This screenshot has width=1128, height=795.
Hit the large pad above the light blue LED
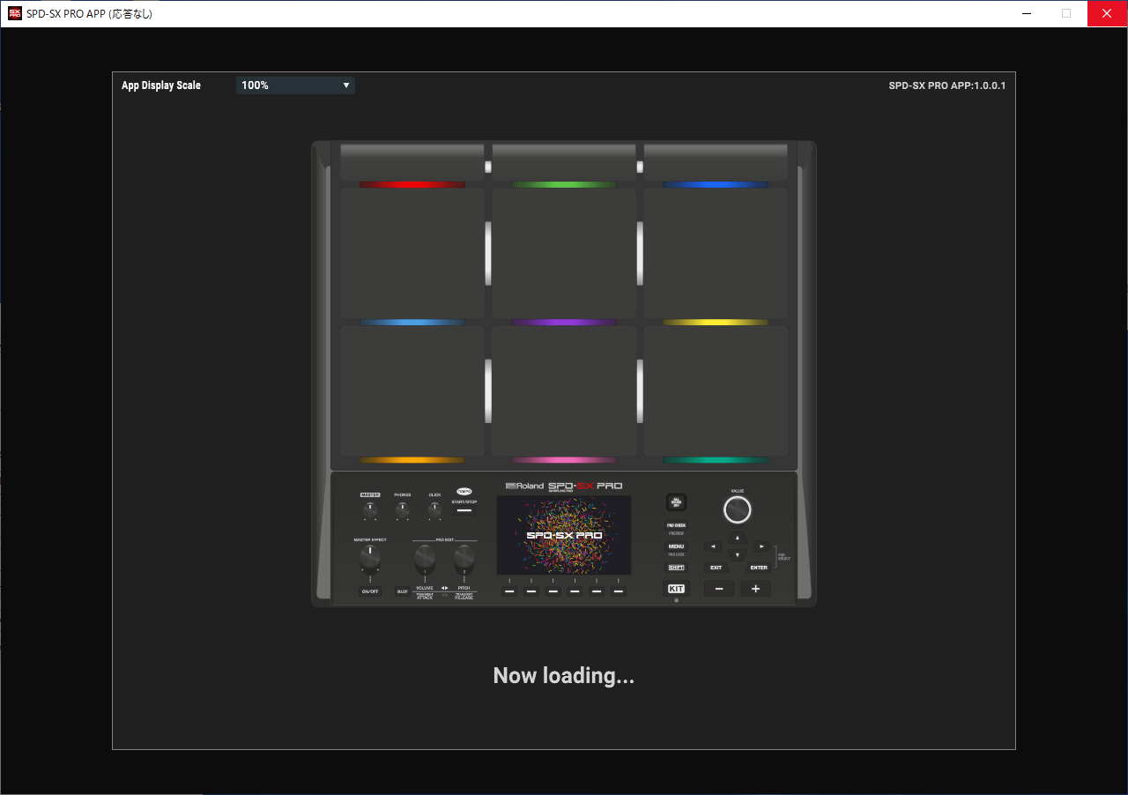point(412,254)
